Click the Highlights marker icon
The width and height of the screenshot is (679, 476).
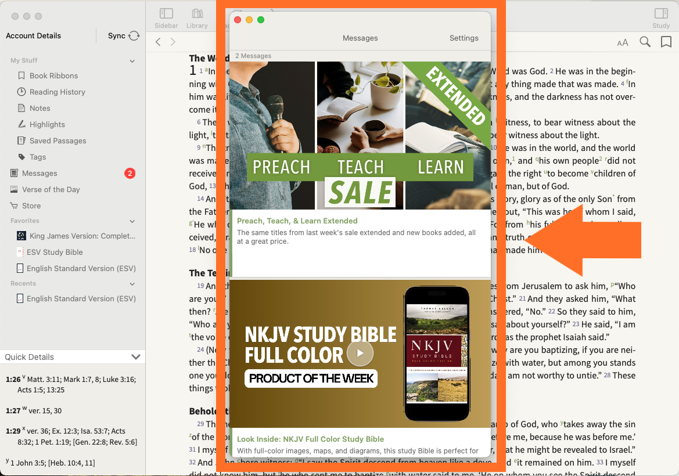click(x=21, y=124)
